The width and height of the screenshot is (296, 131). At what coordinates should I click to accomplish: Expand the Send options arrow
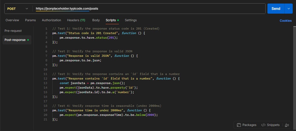pyautogui.click(x=288, y=9)
